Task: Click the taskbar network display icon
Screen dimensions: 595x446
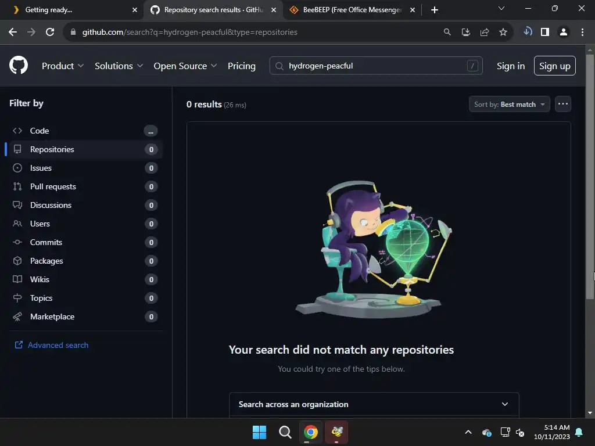Action: 506,432
